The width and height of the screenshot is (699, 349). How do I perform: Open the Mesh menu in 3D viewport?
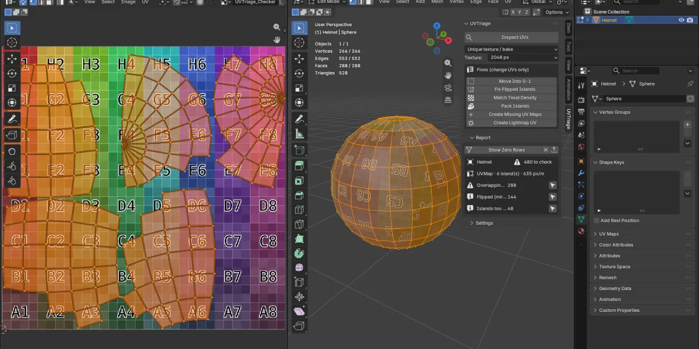437,2
